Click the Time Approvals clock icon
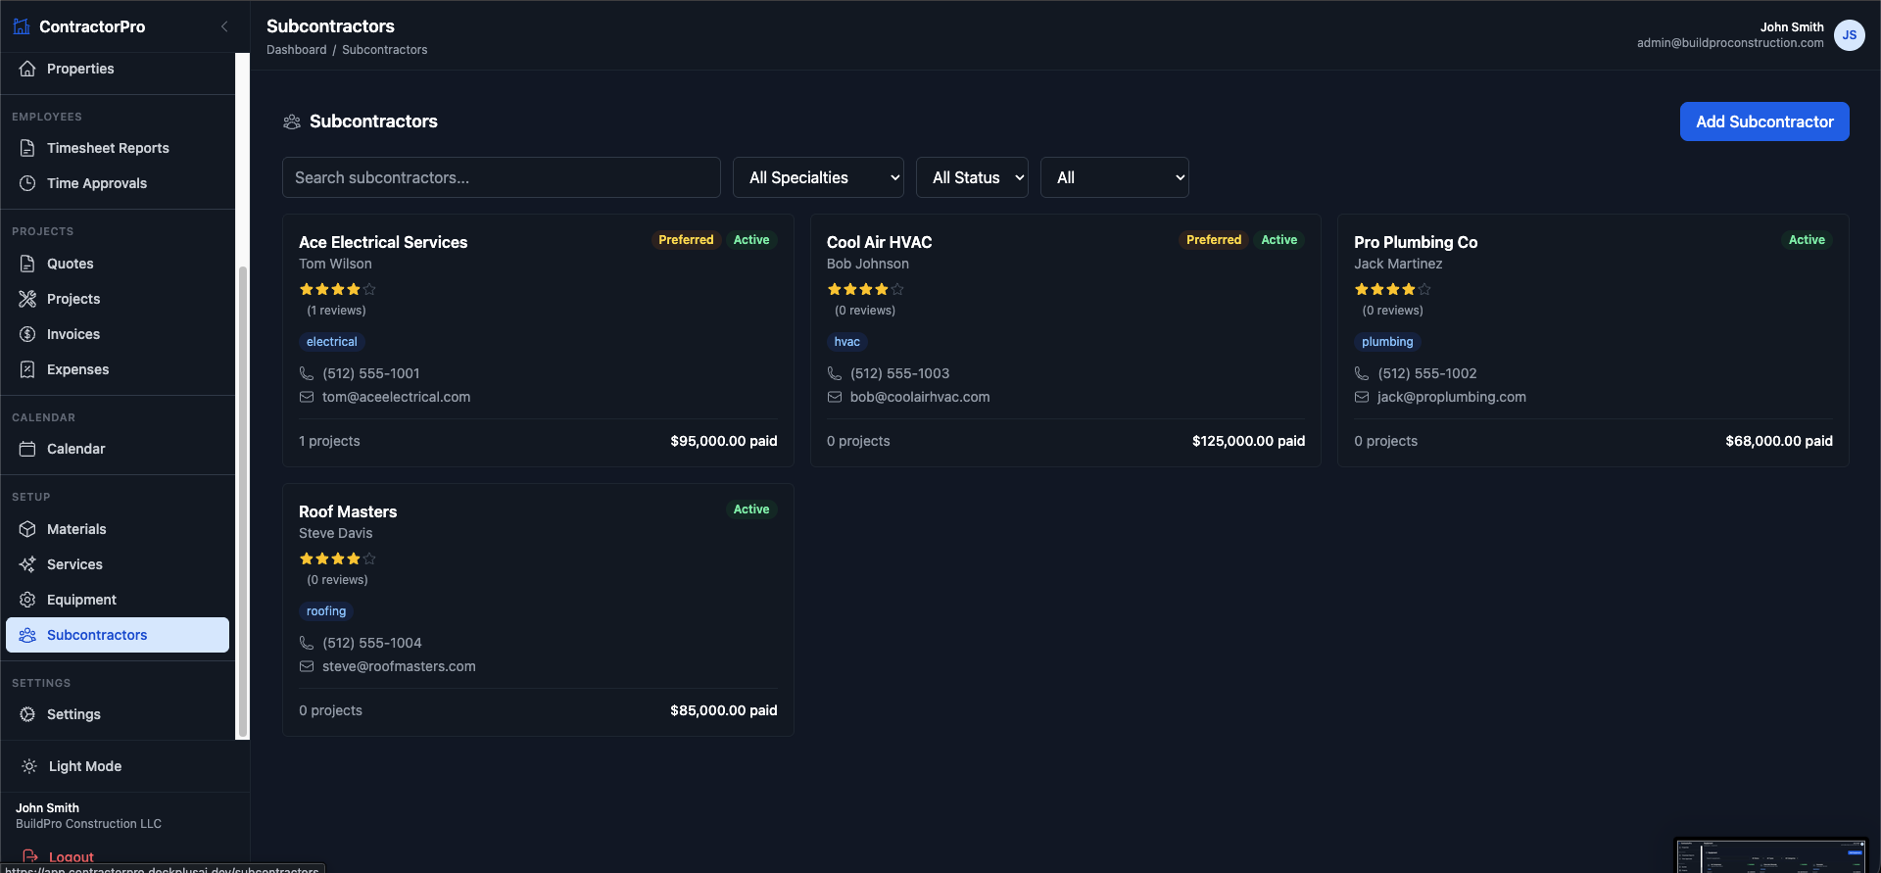Viewport: 1881px width, 873px height. pos(27,183)
